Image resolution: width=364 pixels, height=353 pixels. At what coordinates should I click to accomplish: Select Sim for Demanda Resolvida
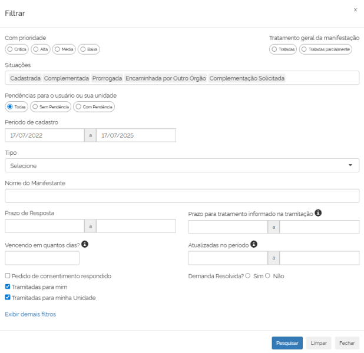247,275
